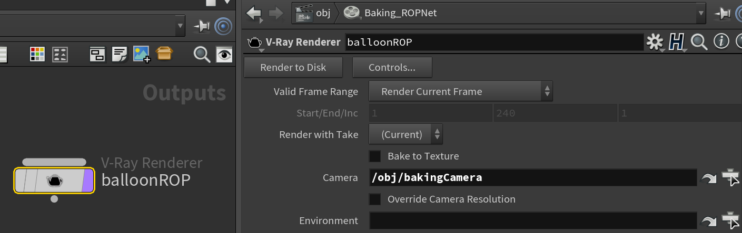Open the color palette in network toolbar

pos(37,54)
